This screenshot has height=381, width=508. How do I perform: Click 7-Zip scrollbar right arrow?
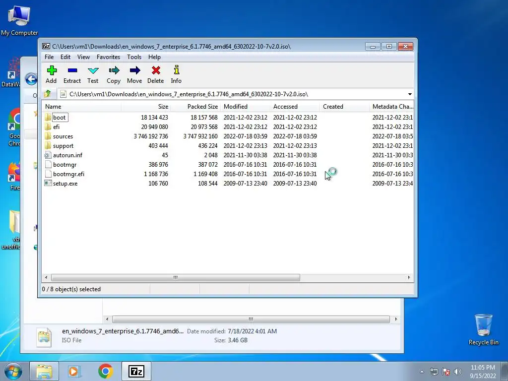pyautogui.click(x=409, y=278)
